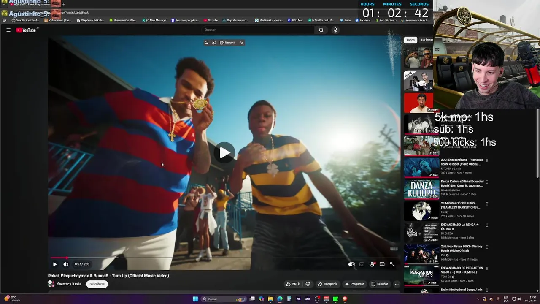Open 'Virtual Piano' bookmark

pos(58,20)
